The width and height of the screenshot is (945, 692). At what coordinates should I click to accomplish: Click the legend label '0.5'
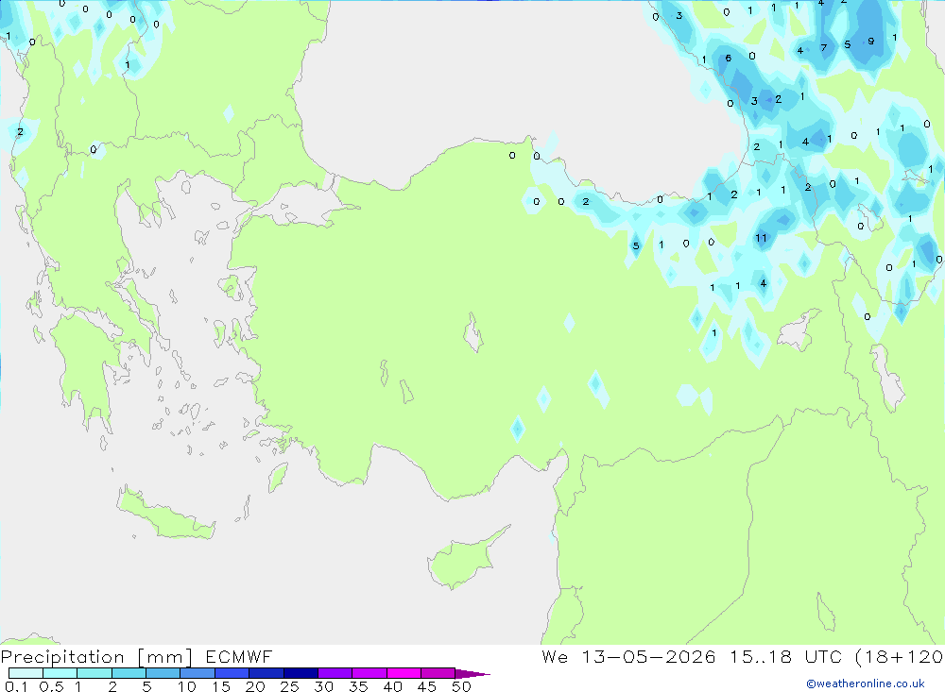pyautogui.click(x=51, y=686)
